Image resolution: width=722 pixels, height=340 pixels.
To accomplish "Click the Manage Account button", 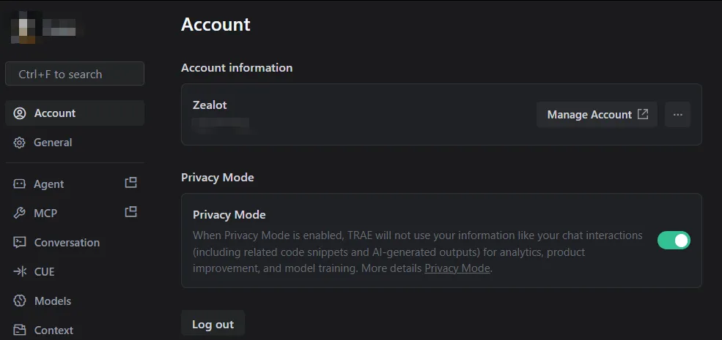I will [x=597, y=115].
